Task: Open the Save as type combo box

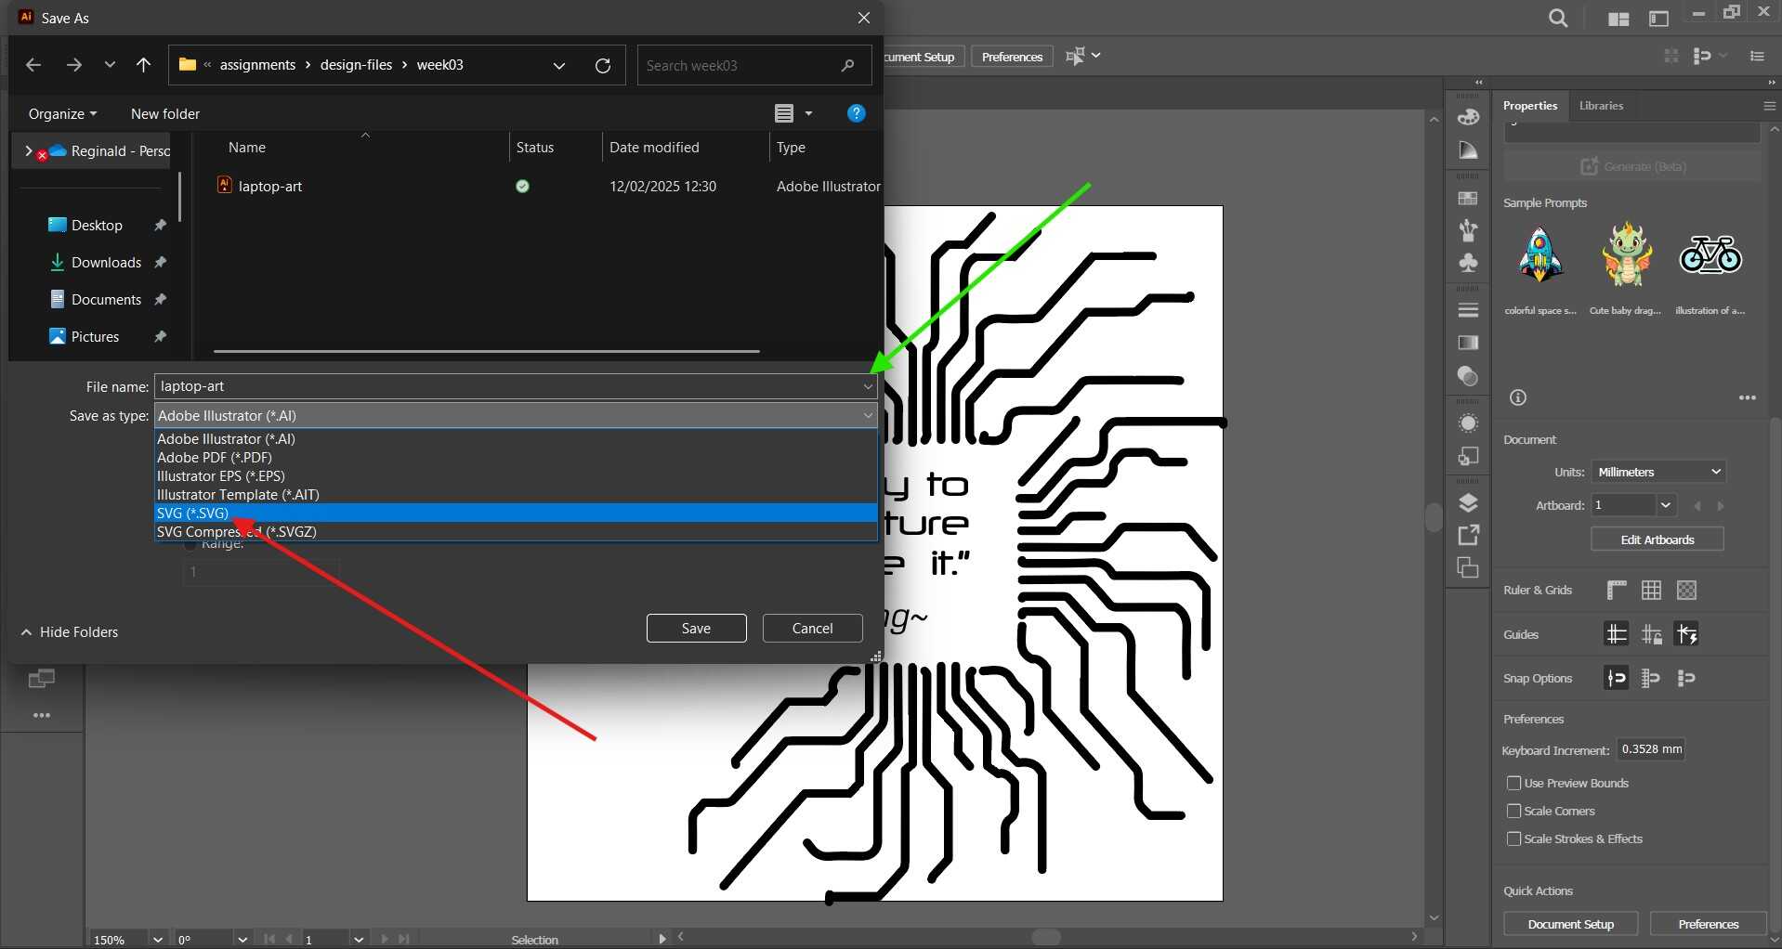Action: (x=516, y=415)
